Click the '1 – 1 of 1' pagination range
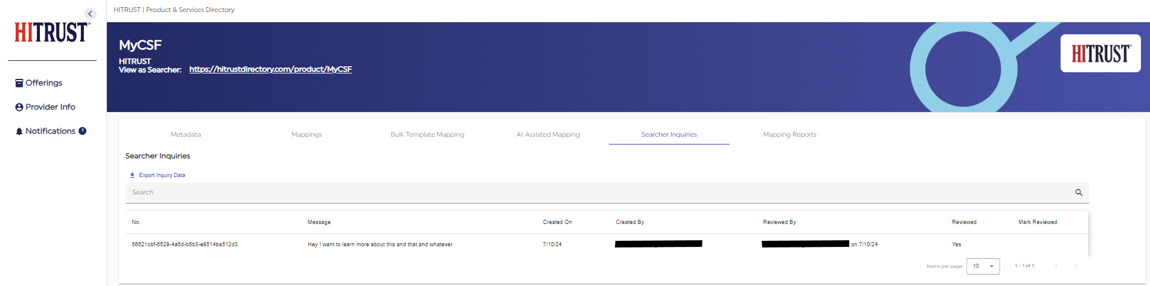The width and height of the screenshot is (1150, 286). (x=1024, y=266)
